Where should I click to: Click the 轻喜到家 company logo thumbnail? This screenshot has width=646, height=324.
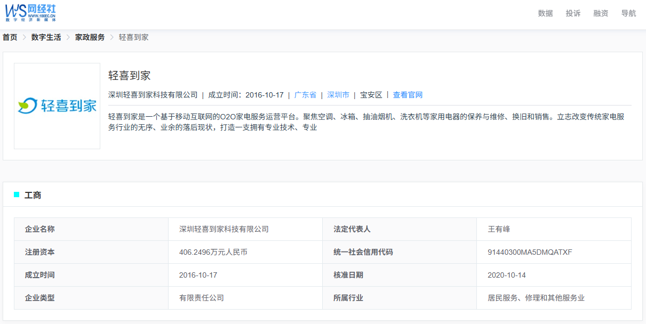[x=57, y=106]
